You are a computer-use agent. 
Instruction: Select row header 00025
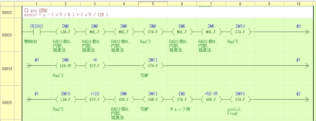point(7,102)
